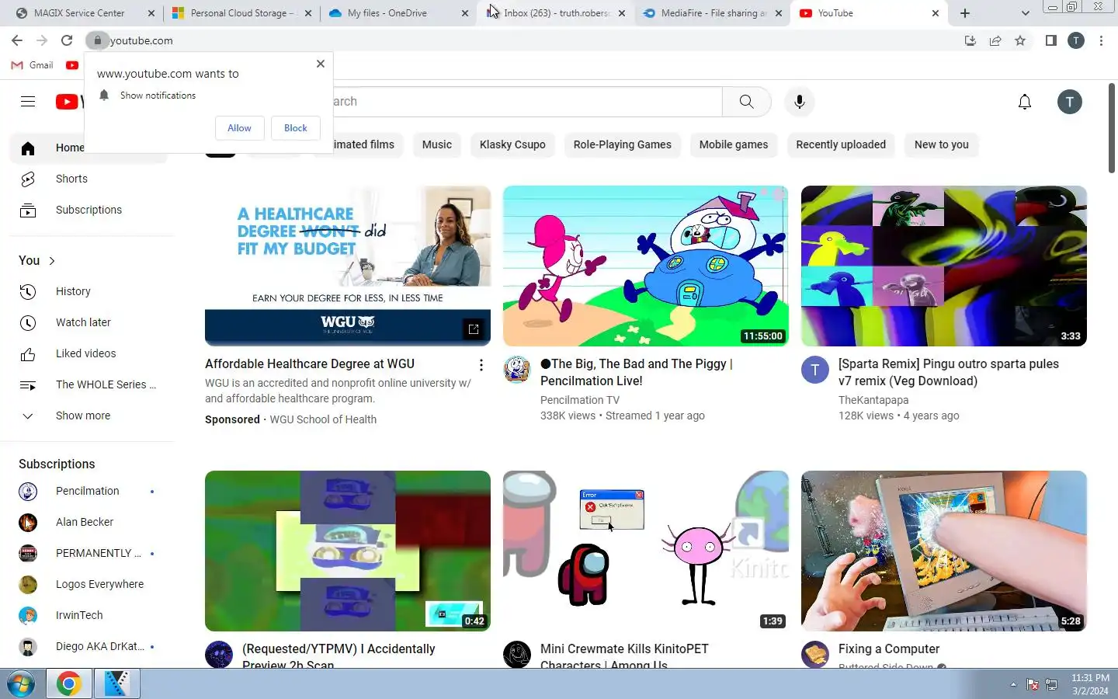The image size is (1118, 699).
Task: Add a new browser tab
Action: point(965,13)
